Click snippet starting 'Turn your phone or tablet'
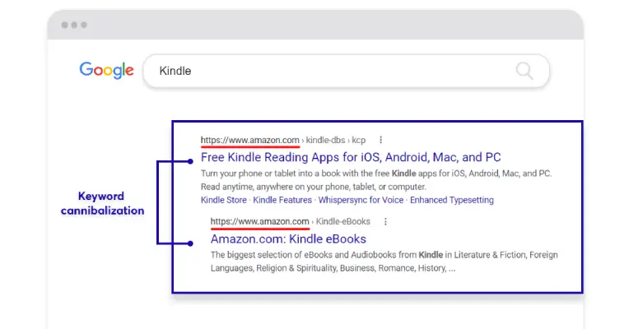 pyautogui.click(x=376, y=180)
